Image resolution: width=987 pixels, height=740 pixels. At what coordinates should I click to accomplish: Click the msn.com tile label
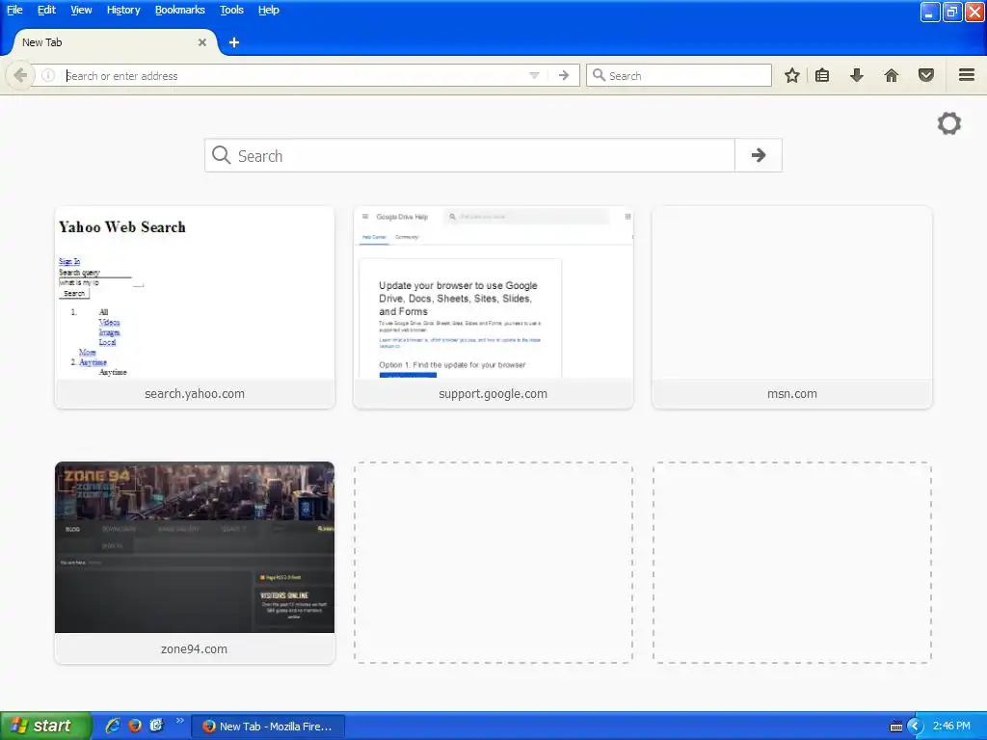(x=792, y=394)
